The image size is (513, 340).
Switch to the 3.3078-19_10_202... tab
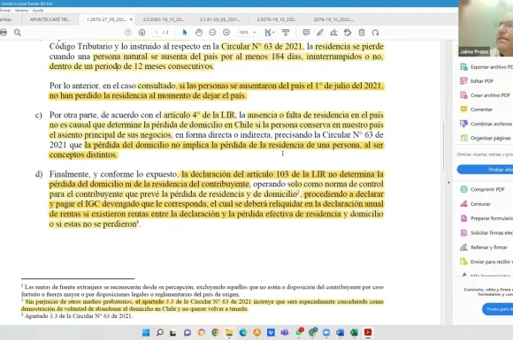coord(277,19)
